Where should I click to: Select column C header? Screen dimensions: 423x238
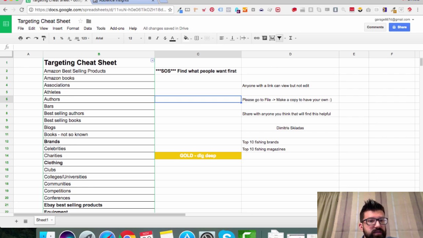[198, 54]
